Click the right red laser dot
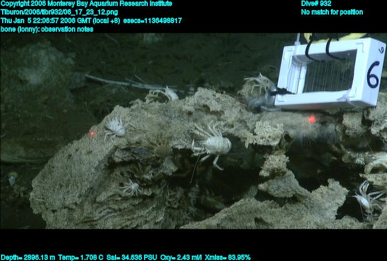This screenshot has width=387, height=261. (311, 119)
